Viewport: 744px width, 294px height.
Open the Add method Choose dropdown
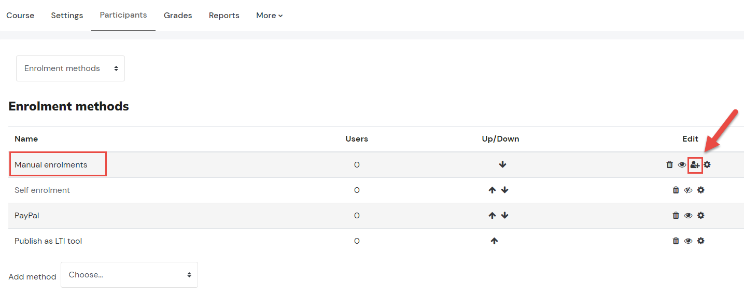[x=129, y=275]
